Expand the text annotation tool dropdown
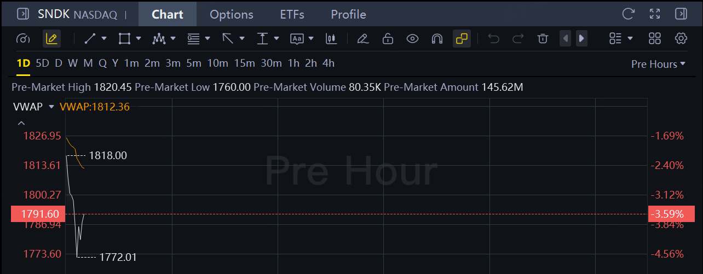Viewport: 703px width, 274px height. pyautogui.click(x=311, y=38)
